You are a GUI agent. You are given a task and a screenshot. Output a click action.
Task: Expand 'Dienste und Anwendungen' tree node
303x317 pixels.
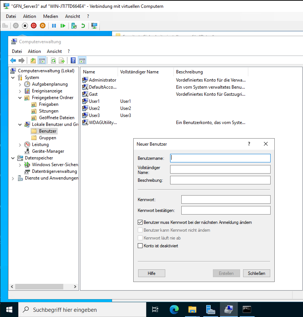[x=13, y=178]
